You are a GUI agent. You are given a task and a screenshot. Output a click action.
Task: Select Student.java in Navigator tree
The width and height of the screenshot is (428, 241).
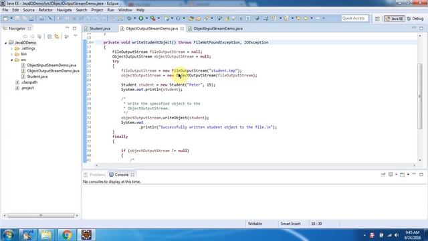point(37,76)
